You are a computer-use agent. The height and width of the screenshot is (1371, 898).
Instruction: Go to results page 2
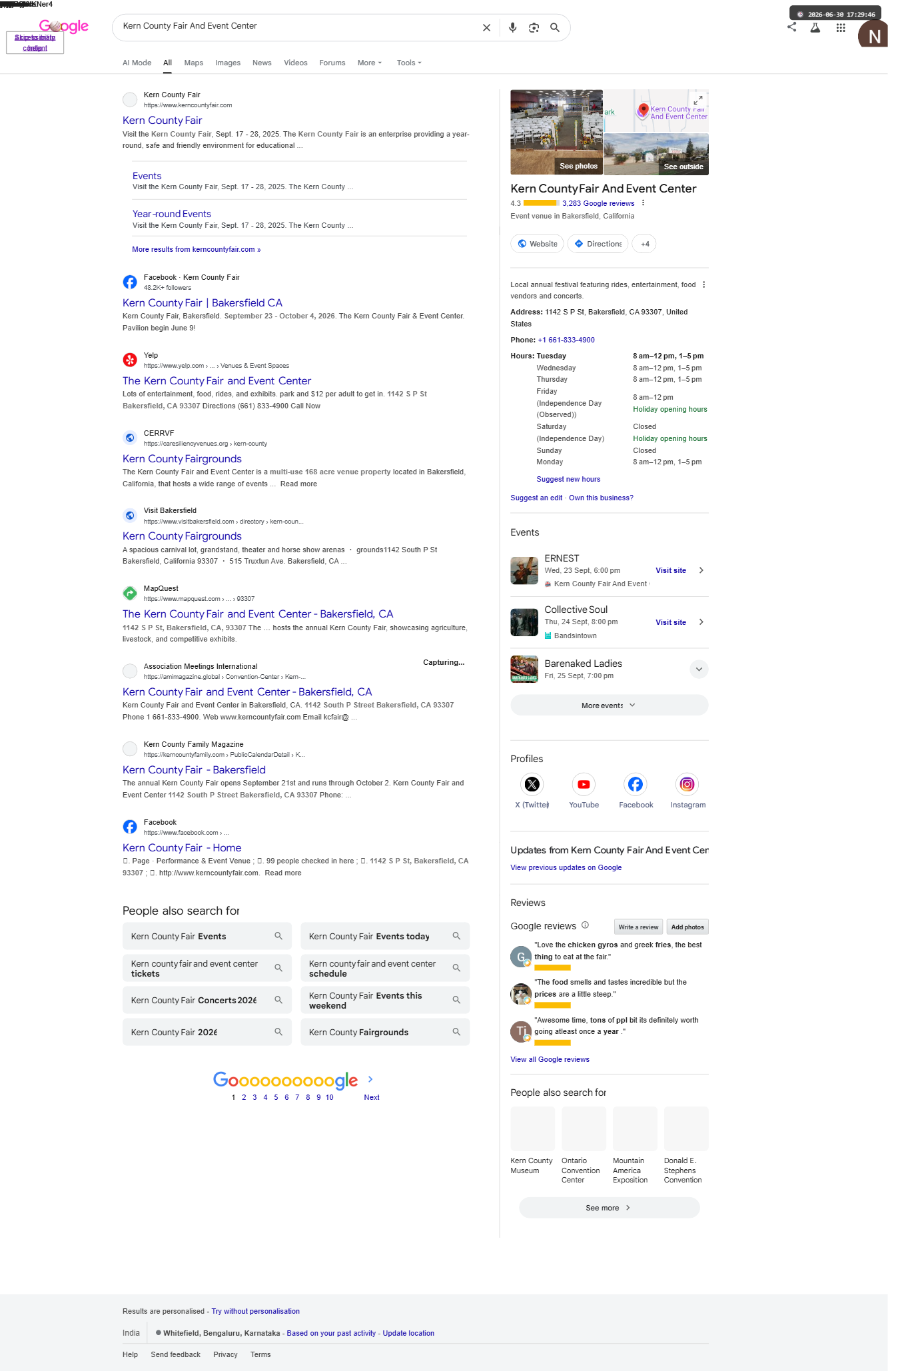click(244, 1097)
